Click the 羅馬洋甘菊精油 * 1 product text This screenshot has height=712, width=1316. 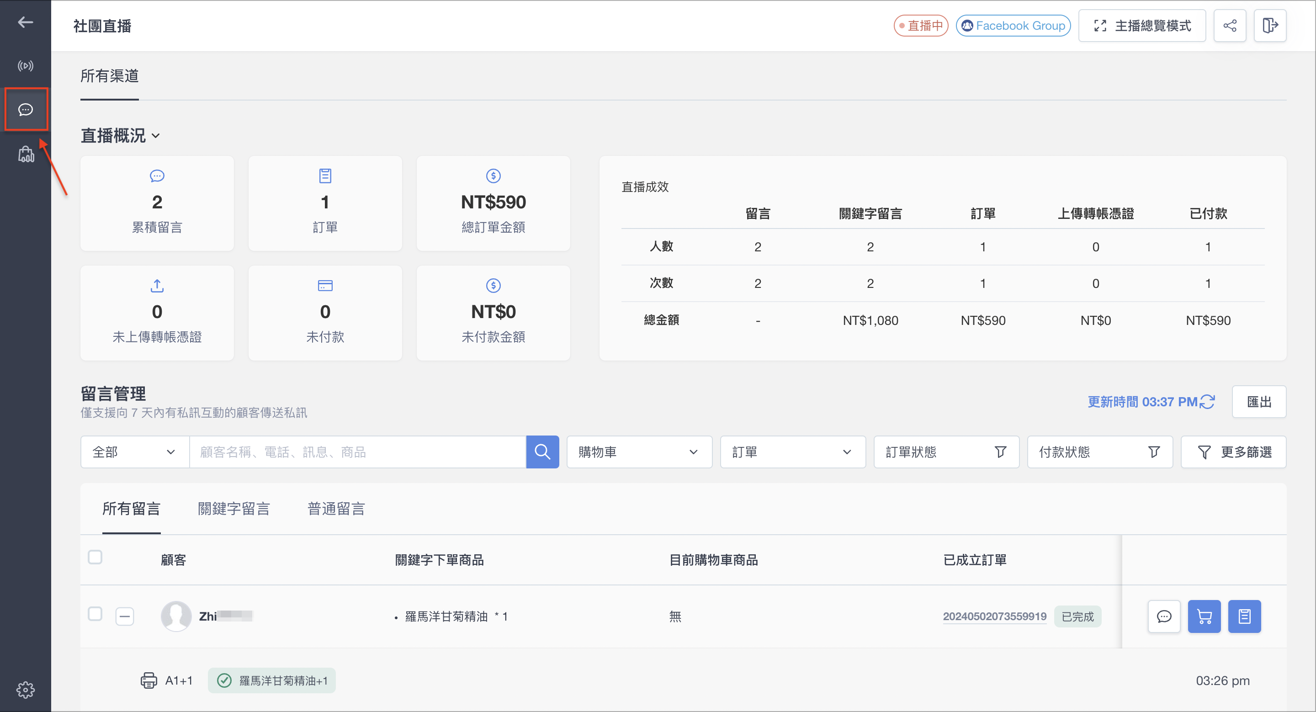456,616
